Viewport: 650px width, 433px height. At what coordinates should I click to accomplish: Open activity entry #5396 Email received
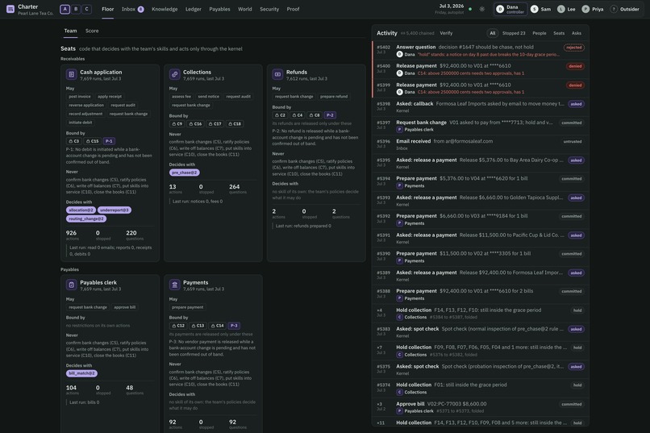(481, 144)
